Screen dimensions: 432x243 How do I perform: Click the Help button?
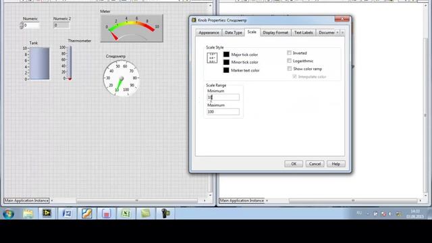tap(336, 164)
